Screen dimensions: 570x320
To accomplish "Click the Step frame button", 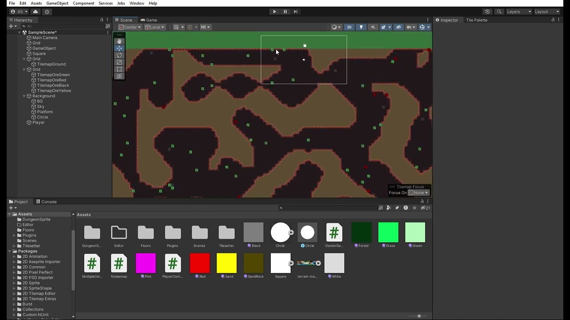I will click(x=296, y=12).
